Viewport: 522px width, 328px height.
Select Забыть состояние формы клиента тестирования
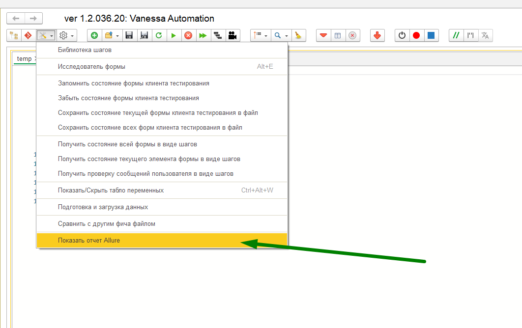click(162, 98)
